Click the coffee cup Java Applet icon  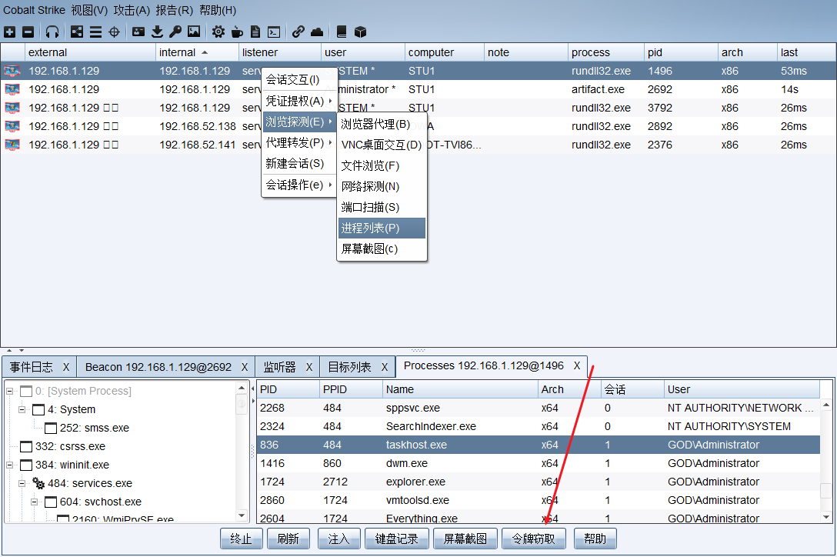[237, 32]
